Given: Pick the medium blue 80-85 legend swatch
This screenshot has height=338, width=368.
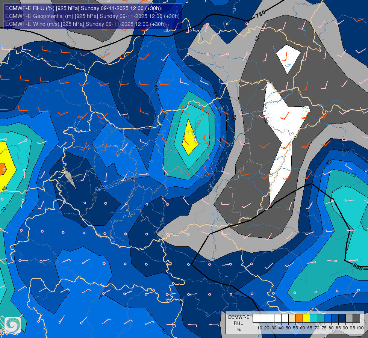Looking at the screenshot, I should [x=335, y=318].
